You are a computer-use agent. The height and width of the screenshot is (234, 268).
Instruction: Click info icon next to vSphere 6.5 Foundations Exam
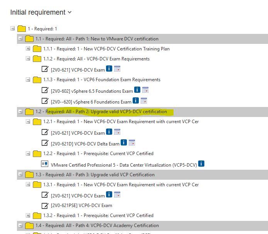(137, 90)
